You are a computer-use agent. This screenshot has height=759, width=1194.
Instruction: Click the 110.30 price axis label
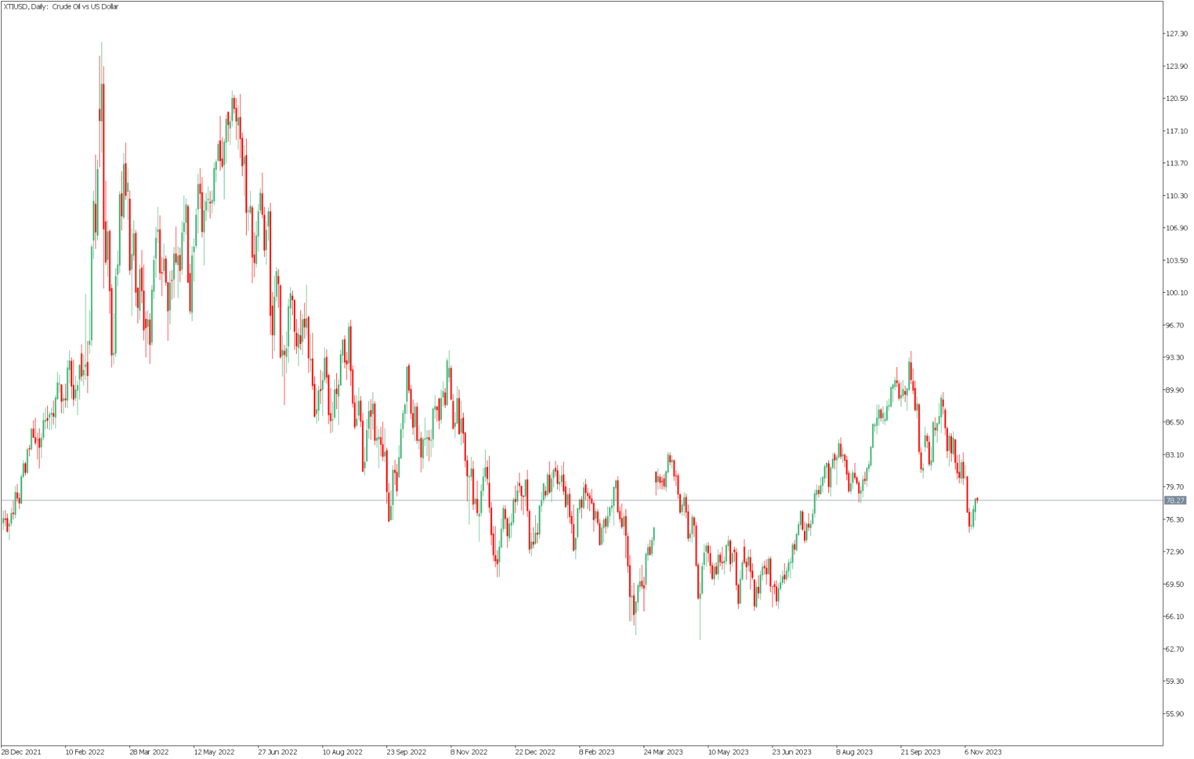tap(1177, 195)
